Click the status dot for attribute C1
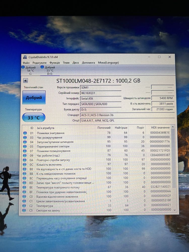This screenshot has height=252, width=189. pyautogui.click(x=24, y=201)
